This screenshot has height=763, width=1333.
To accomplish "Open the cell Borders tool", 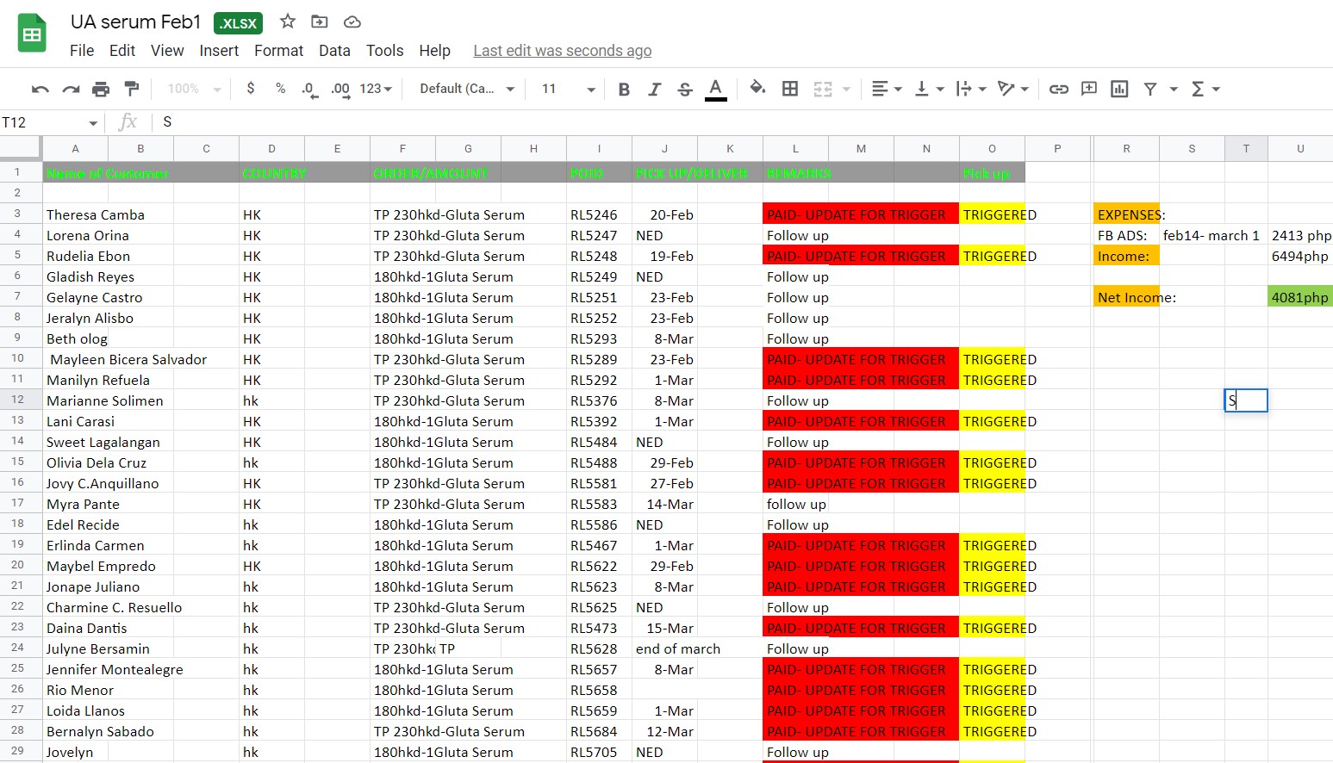I will click(x=790, y=89).
